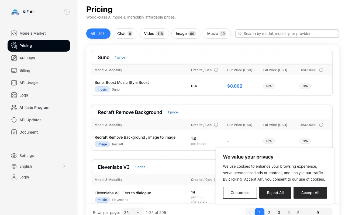Image resolution: width=345 pixels, height=215 pixels.
Task: Click the Customise cookie button
Action: pos(240,193)
